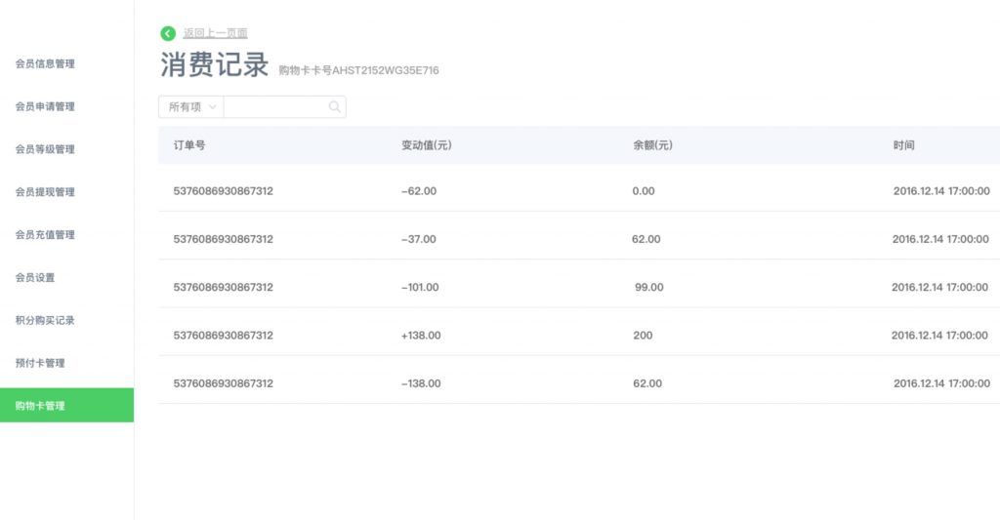
Task: Click the -101.00 change value
Action: point(420,288)
